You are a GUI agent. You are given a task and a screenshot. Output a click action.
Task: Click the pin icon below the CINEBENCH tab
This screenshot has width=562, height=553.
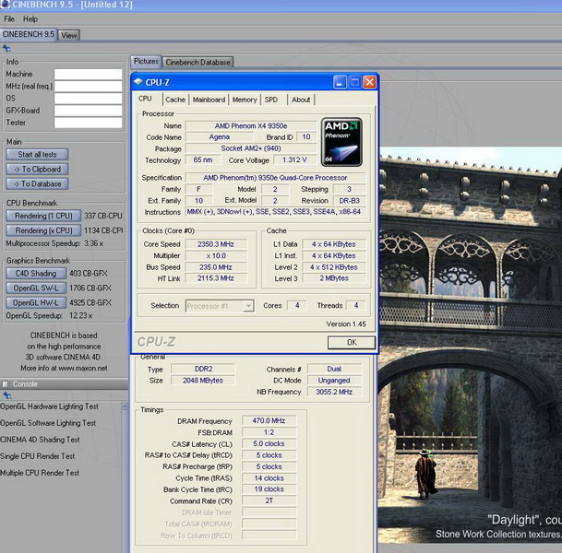(7, 48)
